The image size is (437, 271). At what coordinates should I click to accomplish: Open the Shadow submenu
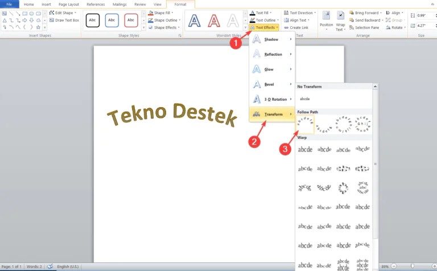pos(272,39)
